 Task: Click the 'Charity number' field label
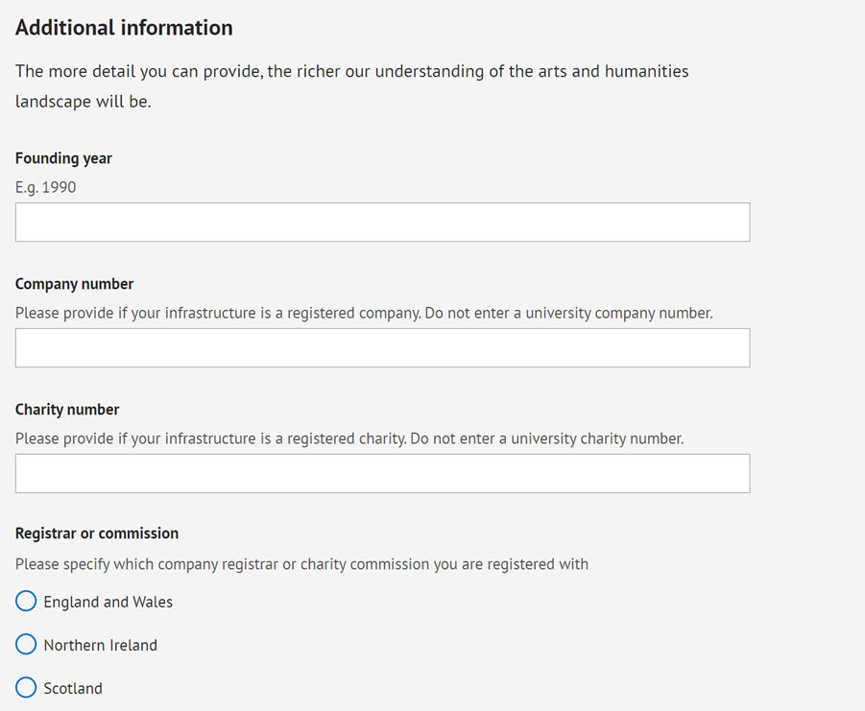pyautogui.click(x=67, y=410)
